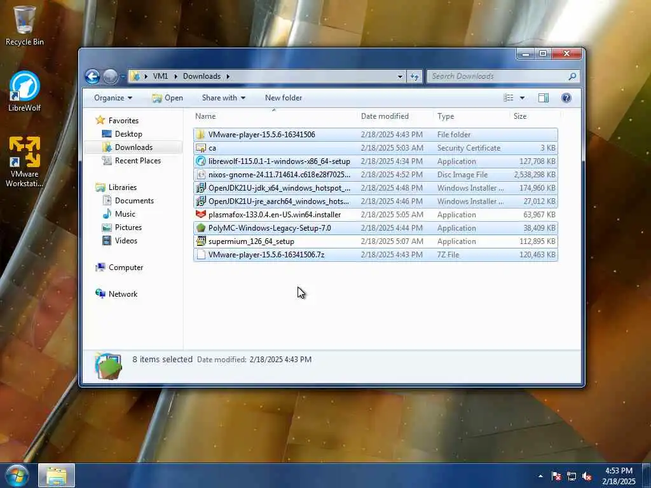Click the Explorer Forward arrow button
651x488 pixels.
coord(110,76)
